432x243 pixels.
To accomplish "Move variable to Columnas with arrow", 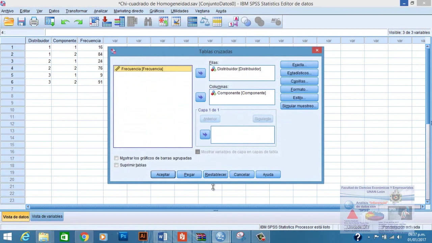I will point(200,97).
